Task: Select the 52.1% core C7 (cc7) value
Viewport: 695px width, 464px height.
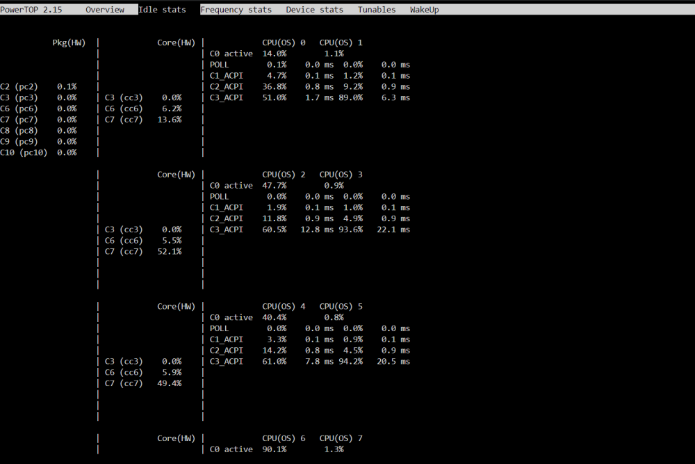Action: tap(170, 252)
